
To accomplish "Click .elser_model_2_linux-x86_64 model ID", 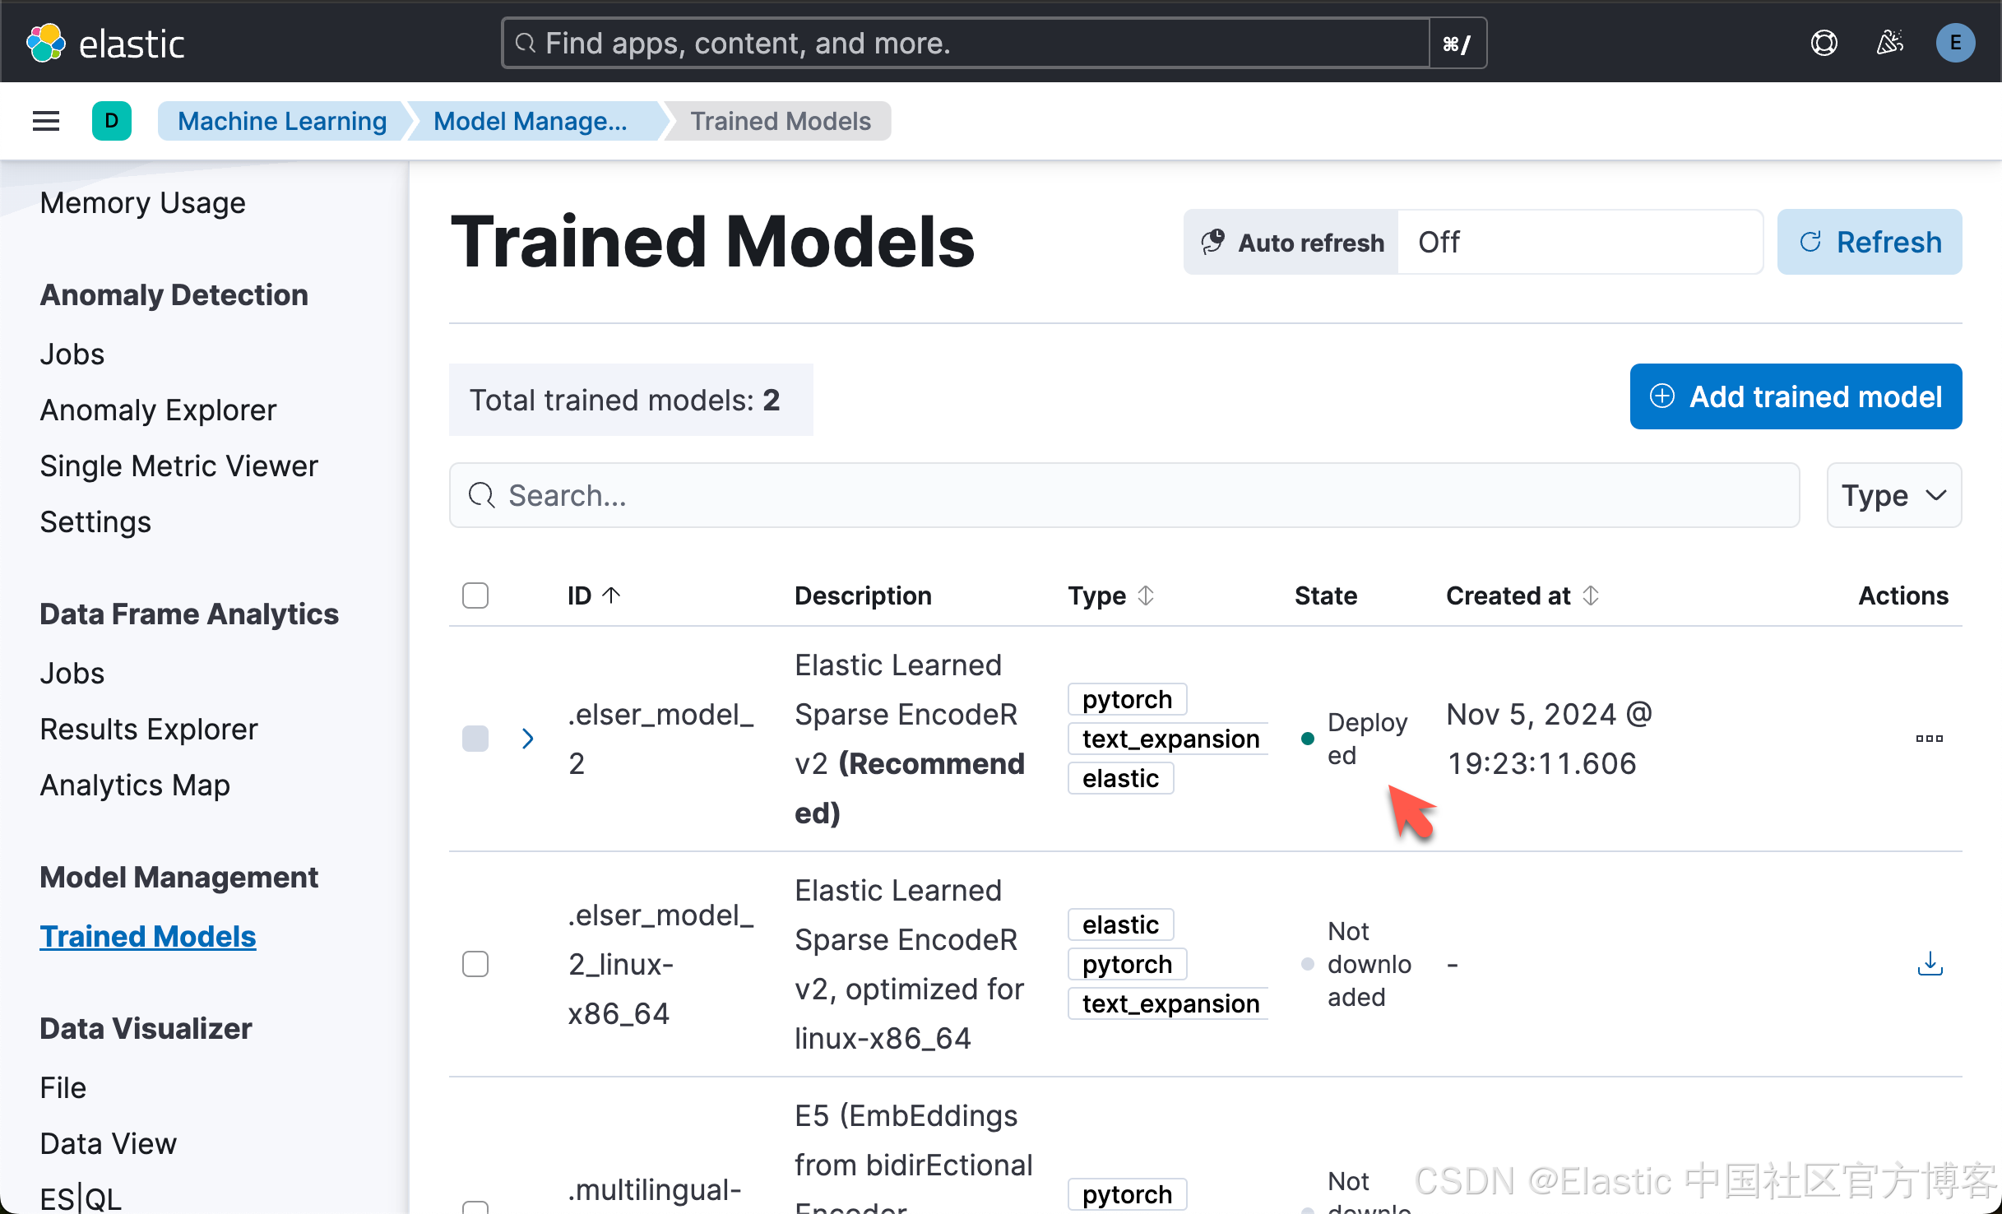I will (660, 964).
